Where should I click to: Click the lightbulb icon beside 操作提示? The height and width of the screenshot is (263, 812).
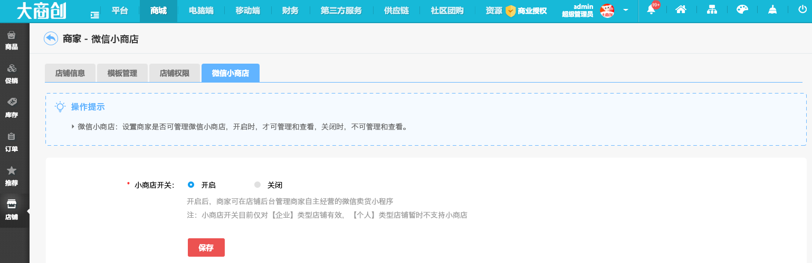point(61,107)
